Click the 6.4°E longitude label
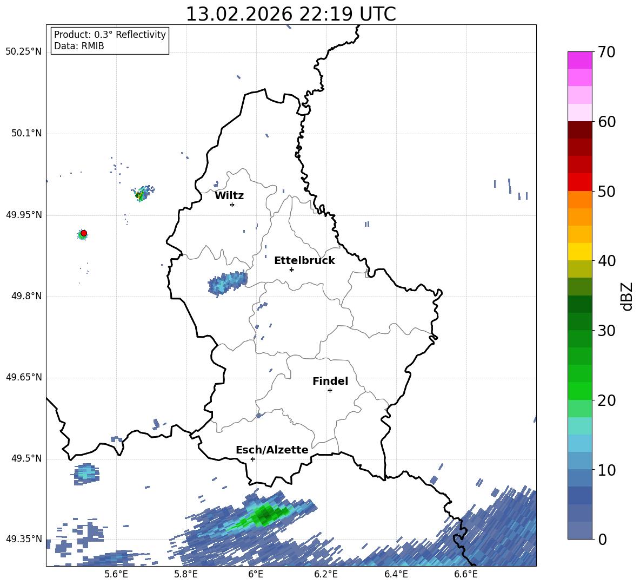640x585 pixels. coord(396,574)
